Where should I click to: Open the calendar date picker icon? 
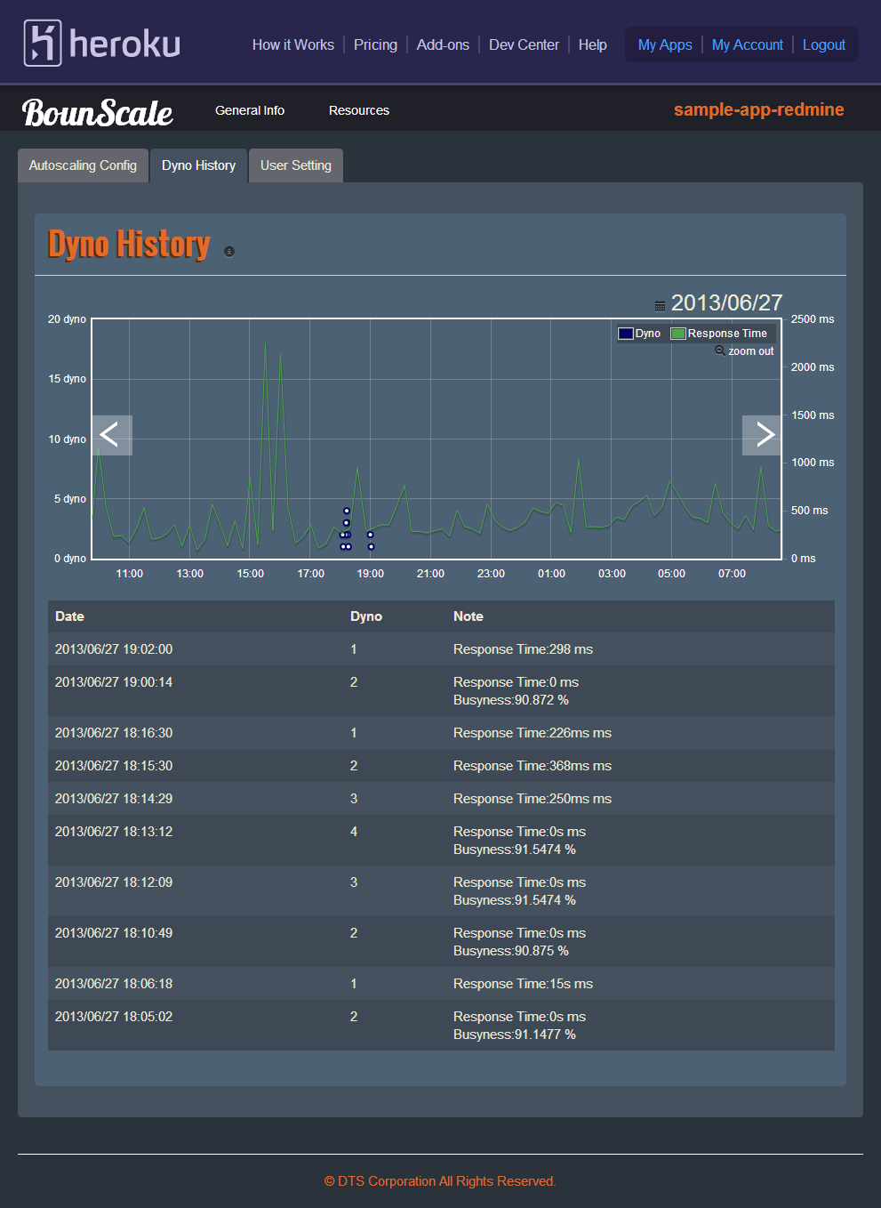point(660,306)
